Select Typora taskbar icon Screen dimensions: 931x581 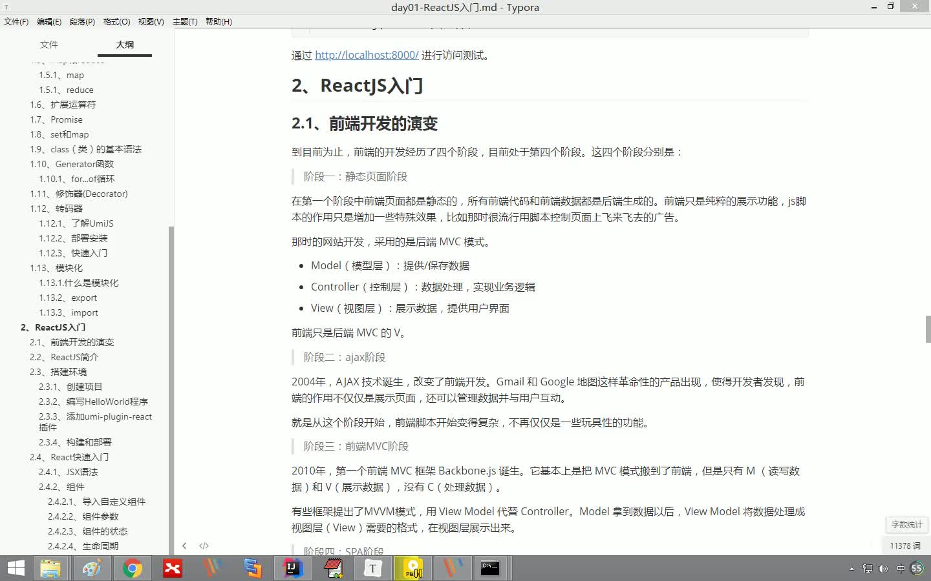(x=372, y=568)
